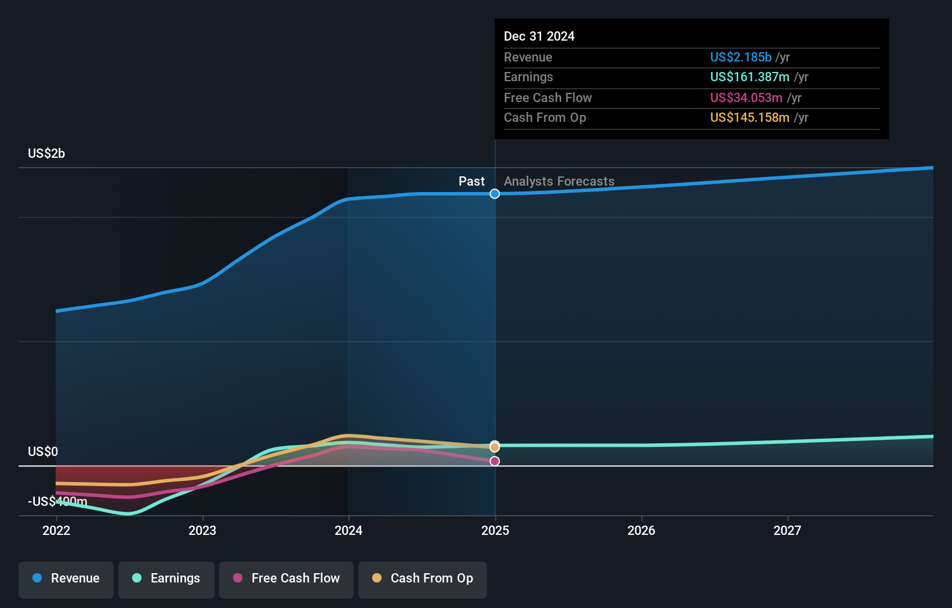Switch to the Analysts Forecasts section
The height and width of the screenshot is (608, 952).
[558, 181]
